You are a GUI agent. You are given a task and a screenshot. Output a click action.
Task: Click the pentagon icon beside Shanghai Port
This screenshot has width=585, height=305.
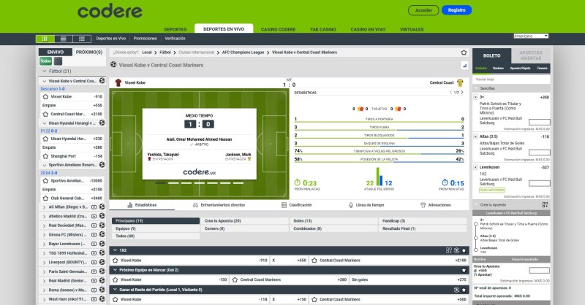click(45, 156)
